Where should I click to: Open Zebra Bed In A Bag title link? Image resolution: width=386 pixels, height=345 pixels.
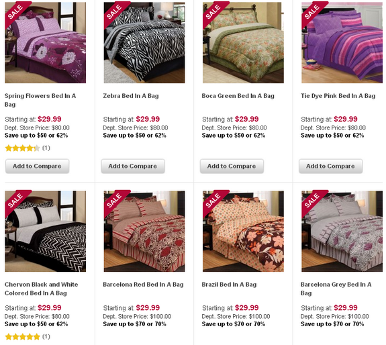(131, 96)
